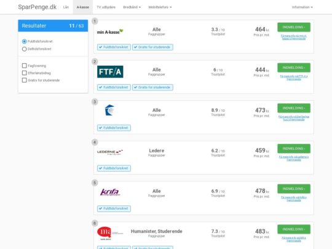Click the min A-kasse logo
332x249 pixels.
point(110,31)
